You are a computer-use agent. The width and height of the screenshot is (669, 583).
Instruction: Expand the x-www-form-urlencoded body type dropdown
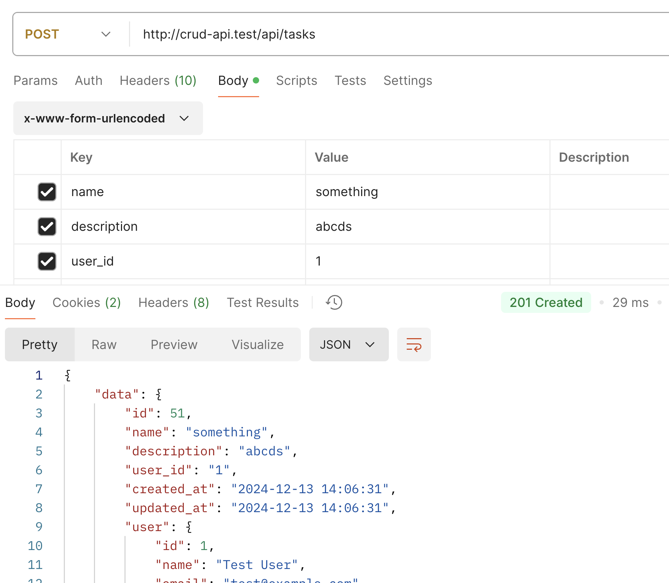108,119
